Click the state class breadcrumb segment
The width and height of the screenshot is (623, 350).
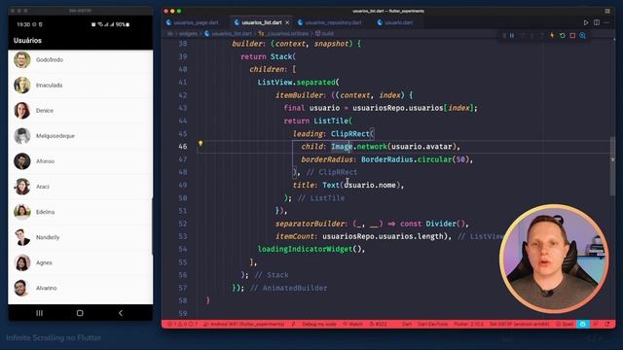point(283,34)
